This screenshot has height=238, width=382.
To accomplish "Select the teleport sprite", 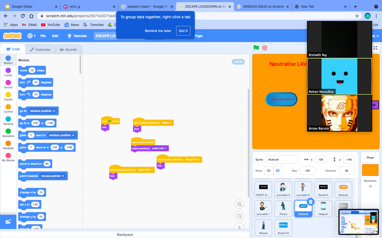I will point(323,208).
